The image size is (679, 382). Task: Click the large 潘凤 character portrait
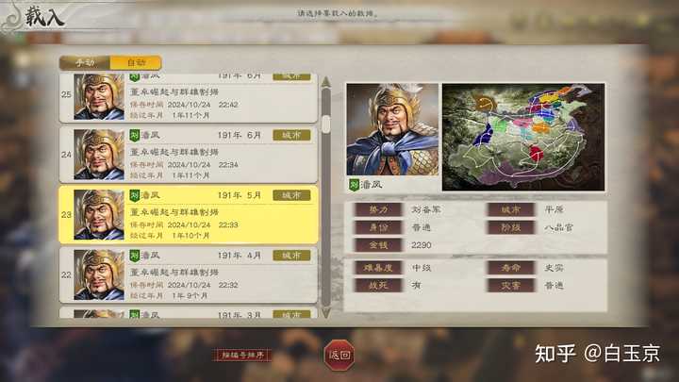tap(392, 129)
